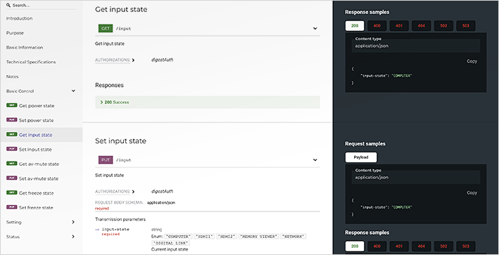Select the bottom 404 response sample tab

(422, 246)
